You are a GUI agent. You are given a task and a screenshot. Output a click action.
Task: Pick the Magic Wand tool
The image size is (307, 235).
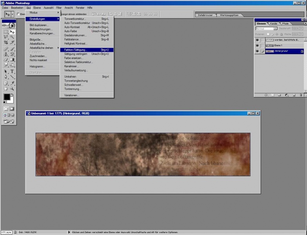click(12, 37)
